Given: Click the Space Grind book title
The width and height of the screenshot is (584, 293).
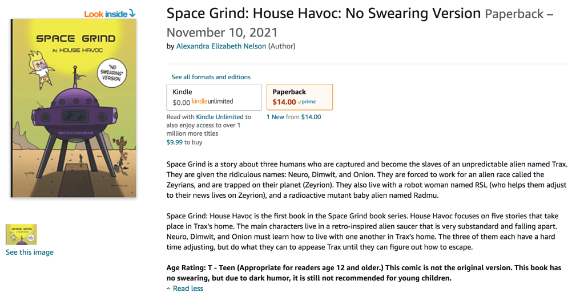Looking at the screenshot, I should click(x=323, y=13).
